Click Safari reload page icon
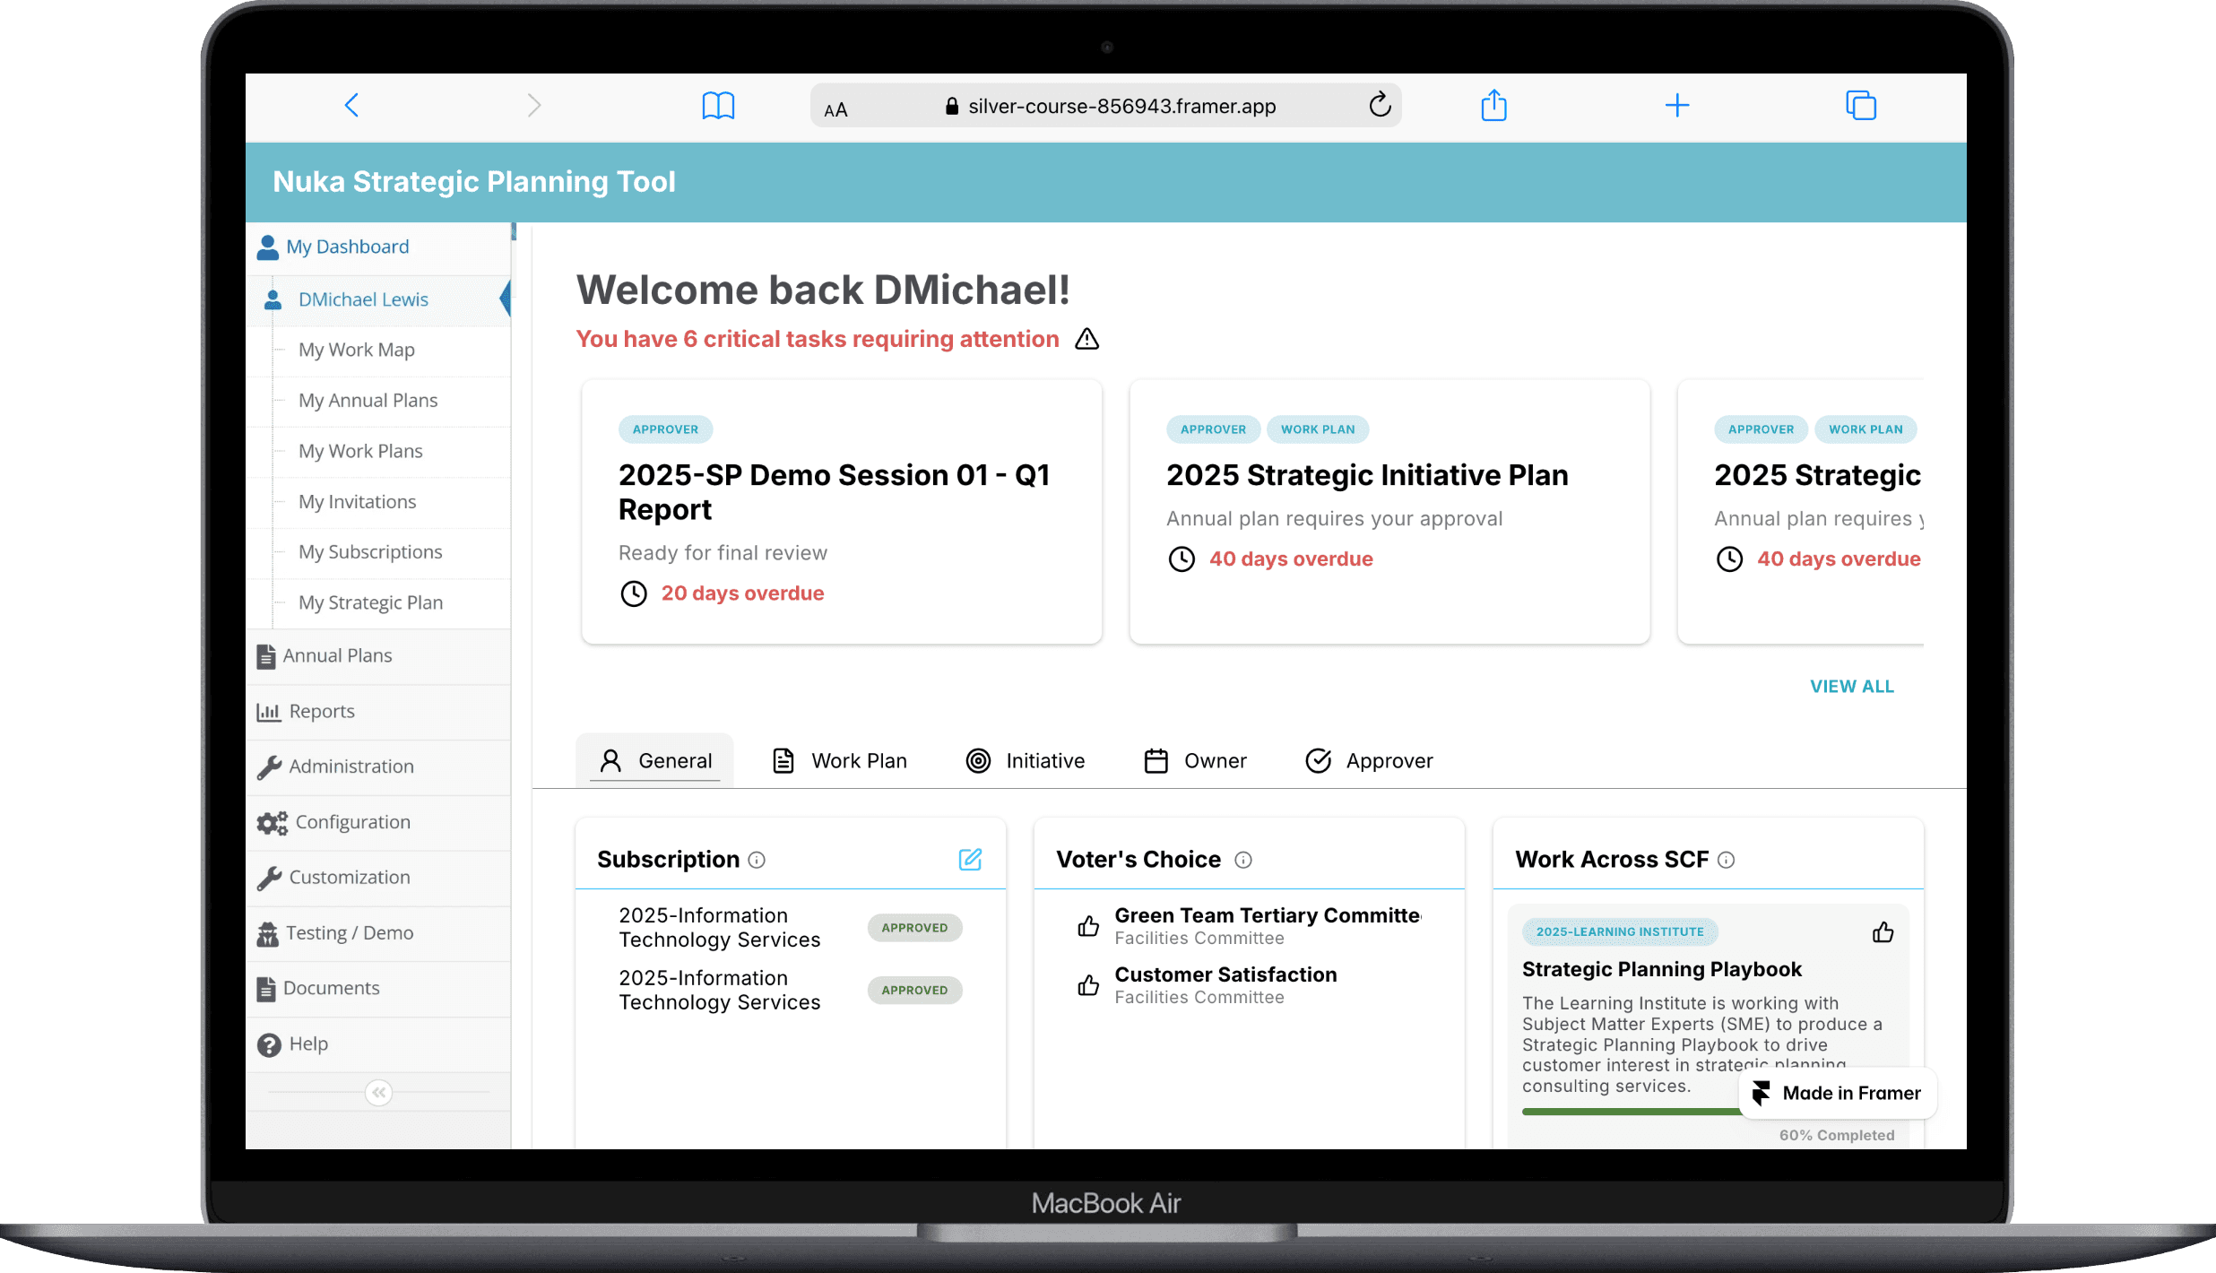The width and height of the screenshot is (2216, 1273). click(x=1380, y=106)
